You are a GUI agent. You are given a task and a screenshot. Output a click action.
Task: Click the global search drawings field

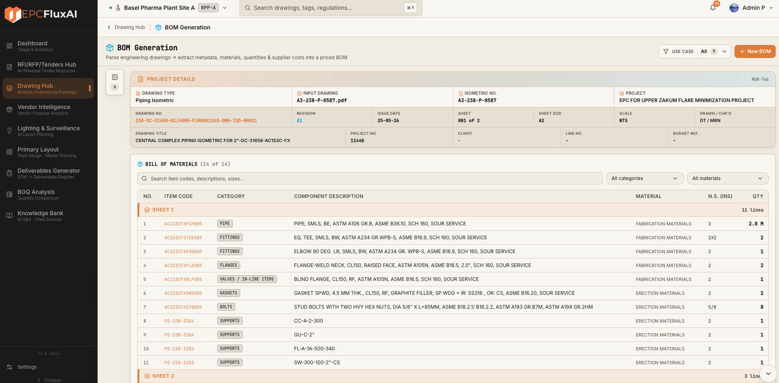pos(330,8)
